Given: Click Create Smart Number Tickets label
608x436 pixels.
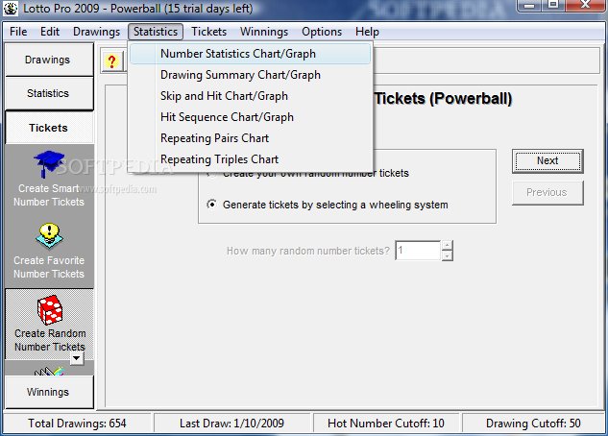Looking at the screenshot, I should click(49, 195).
